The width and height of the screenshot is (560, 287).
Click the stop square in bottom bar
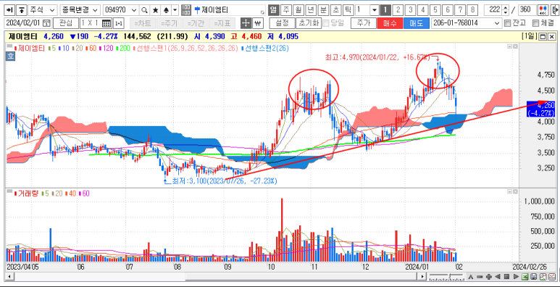506,277
